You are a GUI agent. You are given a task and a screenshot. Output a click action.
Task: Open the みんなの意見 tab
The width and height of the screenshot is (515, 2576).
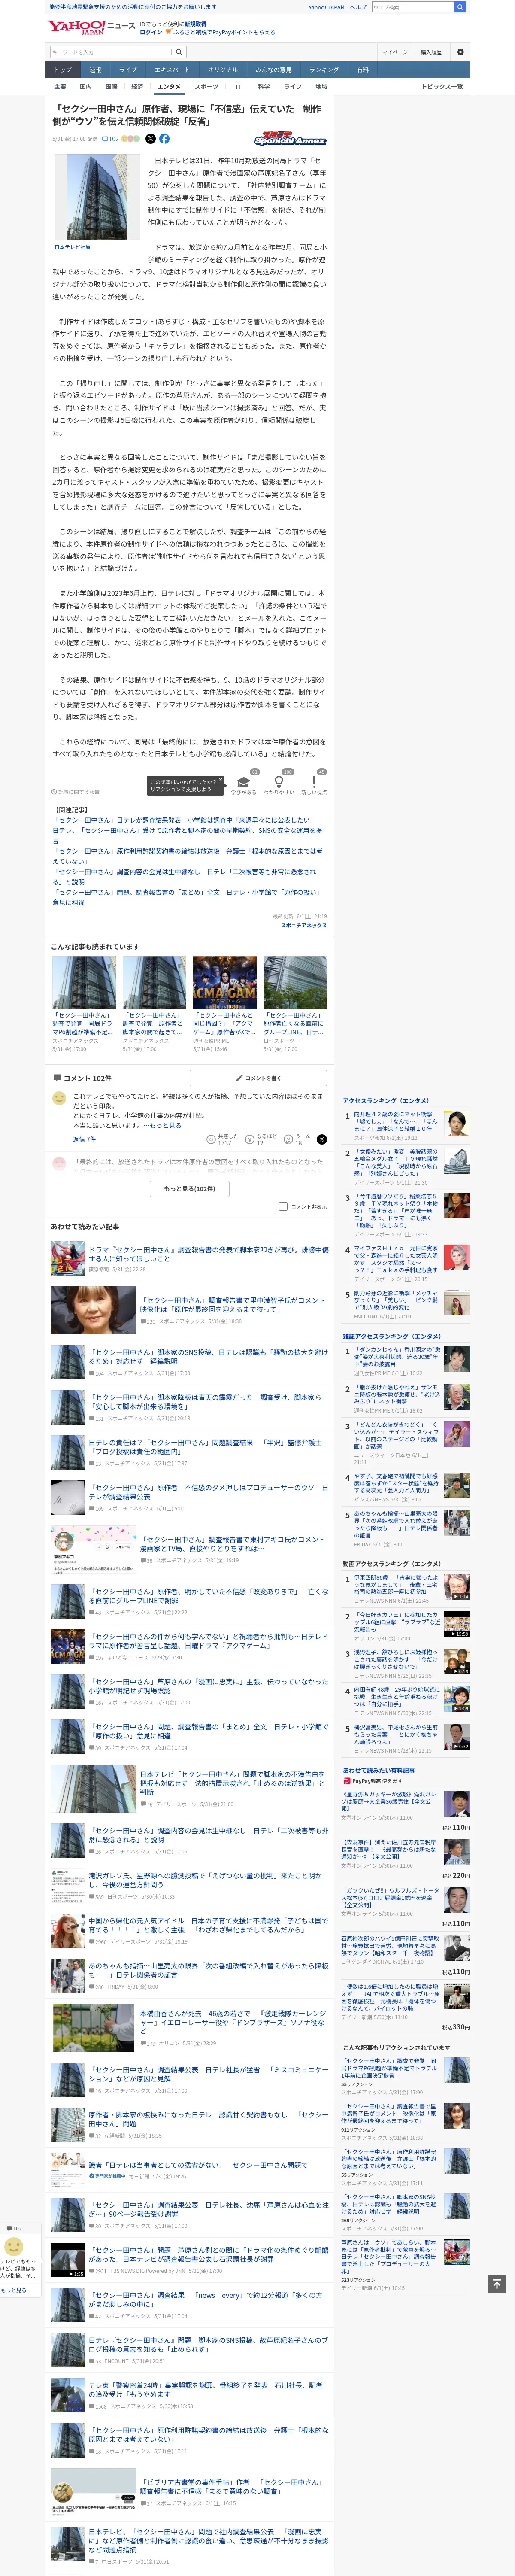click(x=273, y=70)
